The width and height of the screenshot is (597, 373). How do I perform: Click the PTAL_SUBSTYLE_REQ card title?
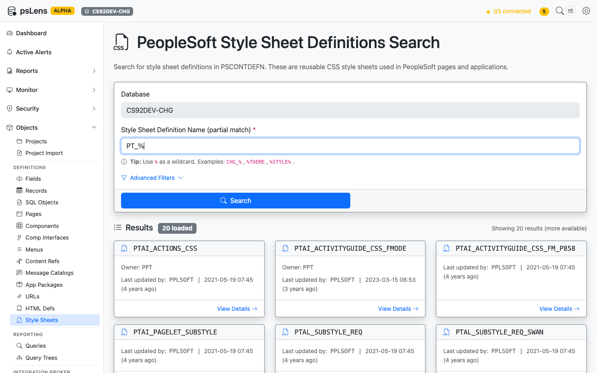point(328,332)
